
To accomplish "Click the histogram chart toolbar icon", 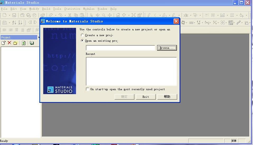I will click(x=5, y=22).
